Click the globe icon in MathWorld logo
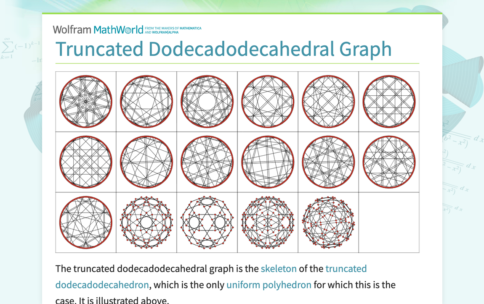 tap(128, 29)
